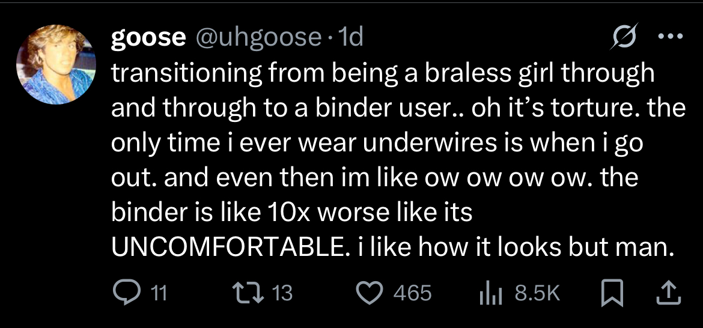Click the repost count 13
The height and width of the screenshot is (328, 703).
click(x=282, y=294)
